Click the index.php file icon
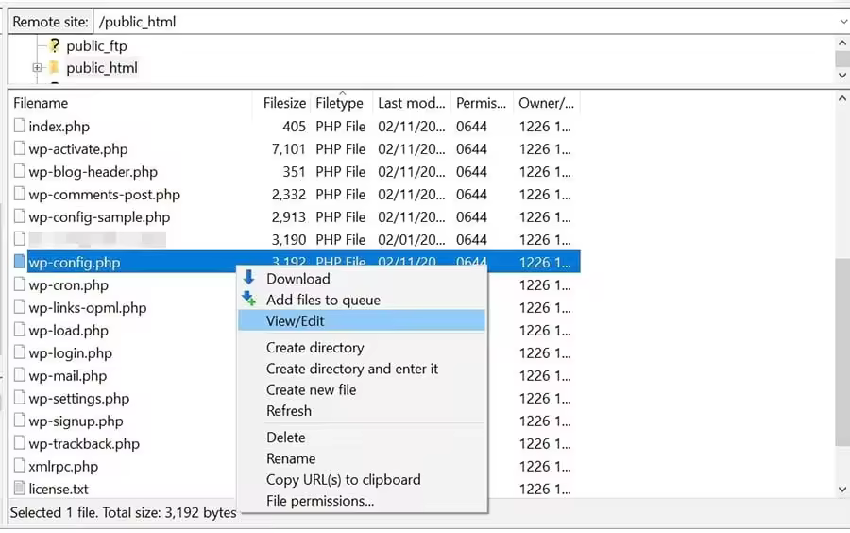This screenshot has height=533, width=850. 20,126
